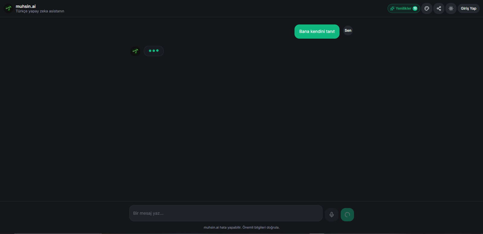
Task: Click the 'muhsin.ai hata yapabilir' disclaimer text
Action: pos(242,227)
